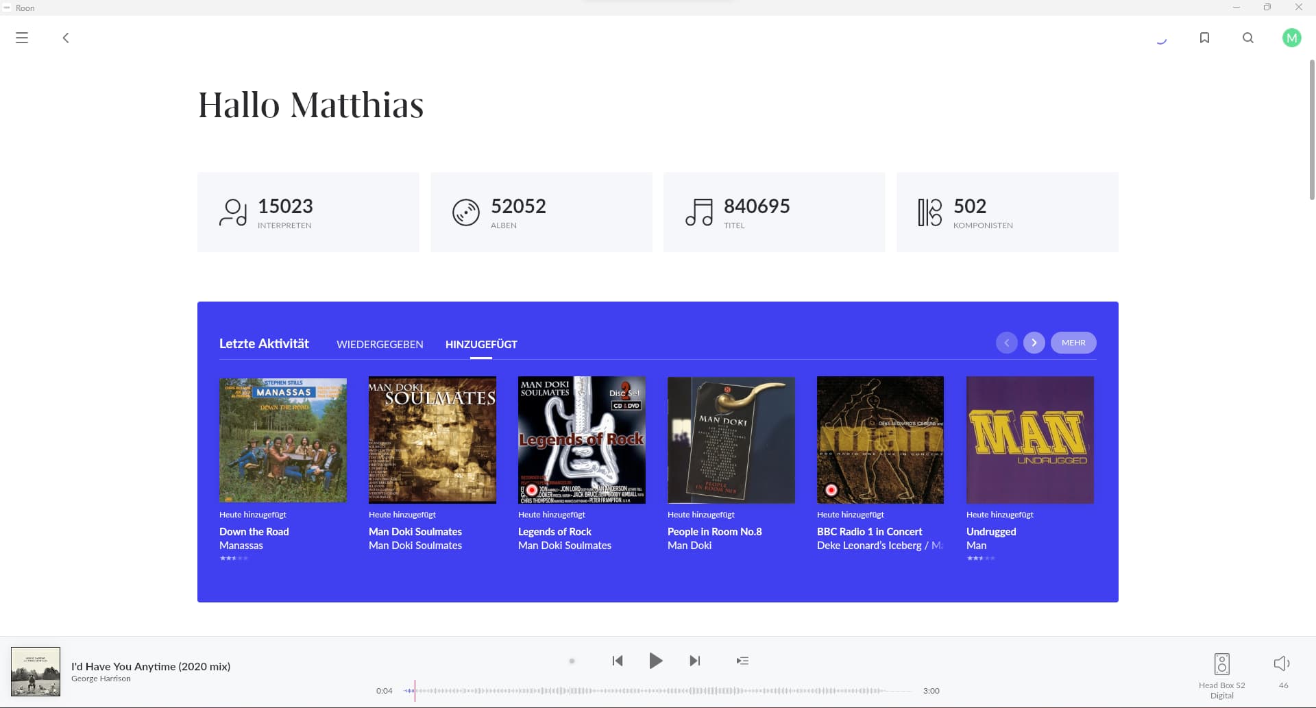Open Down the Road album cover
This screenshot has width=1316, height=708.
[283, 440]
